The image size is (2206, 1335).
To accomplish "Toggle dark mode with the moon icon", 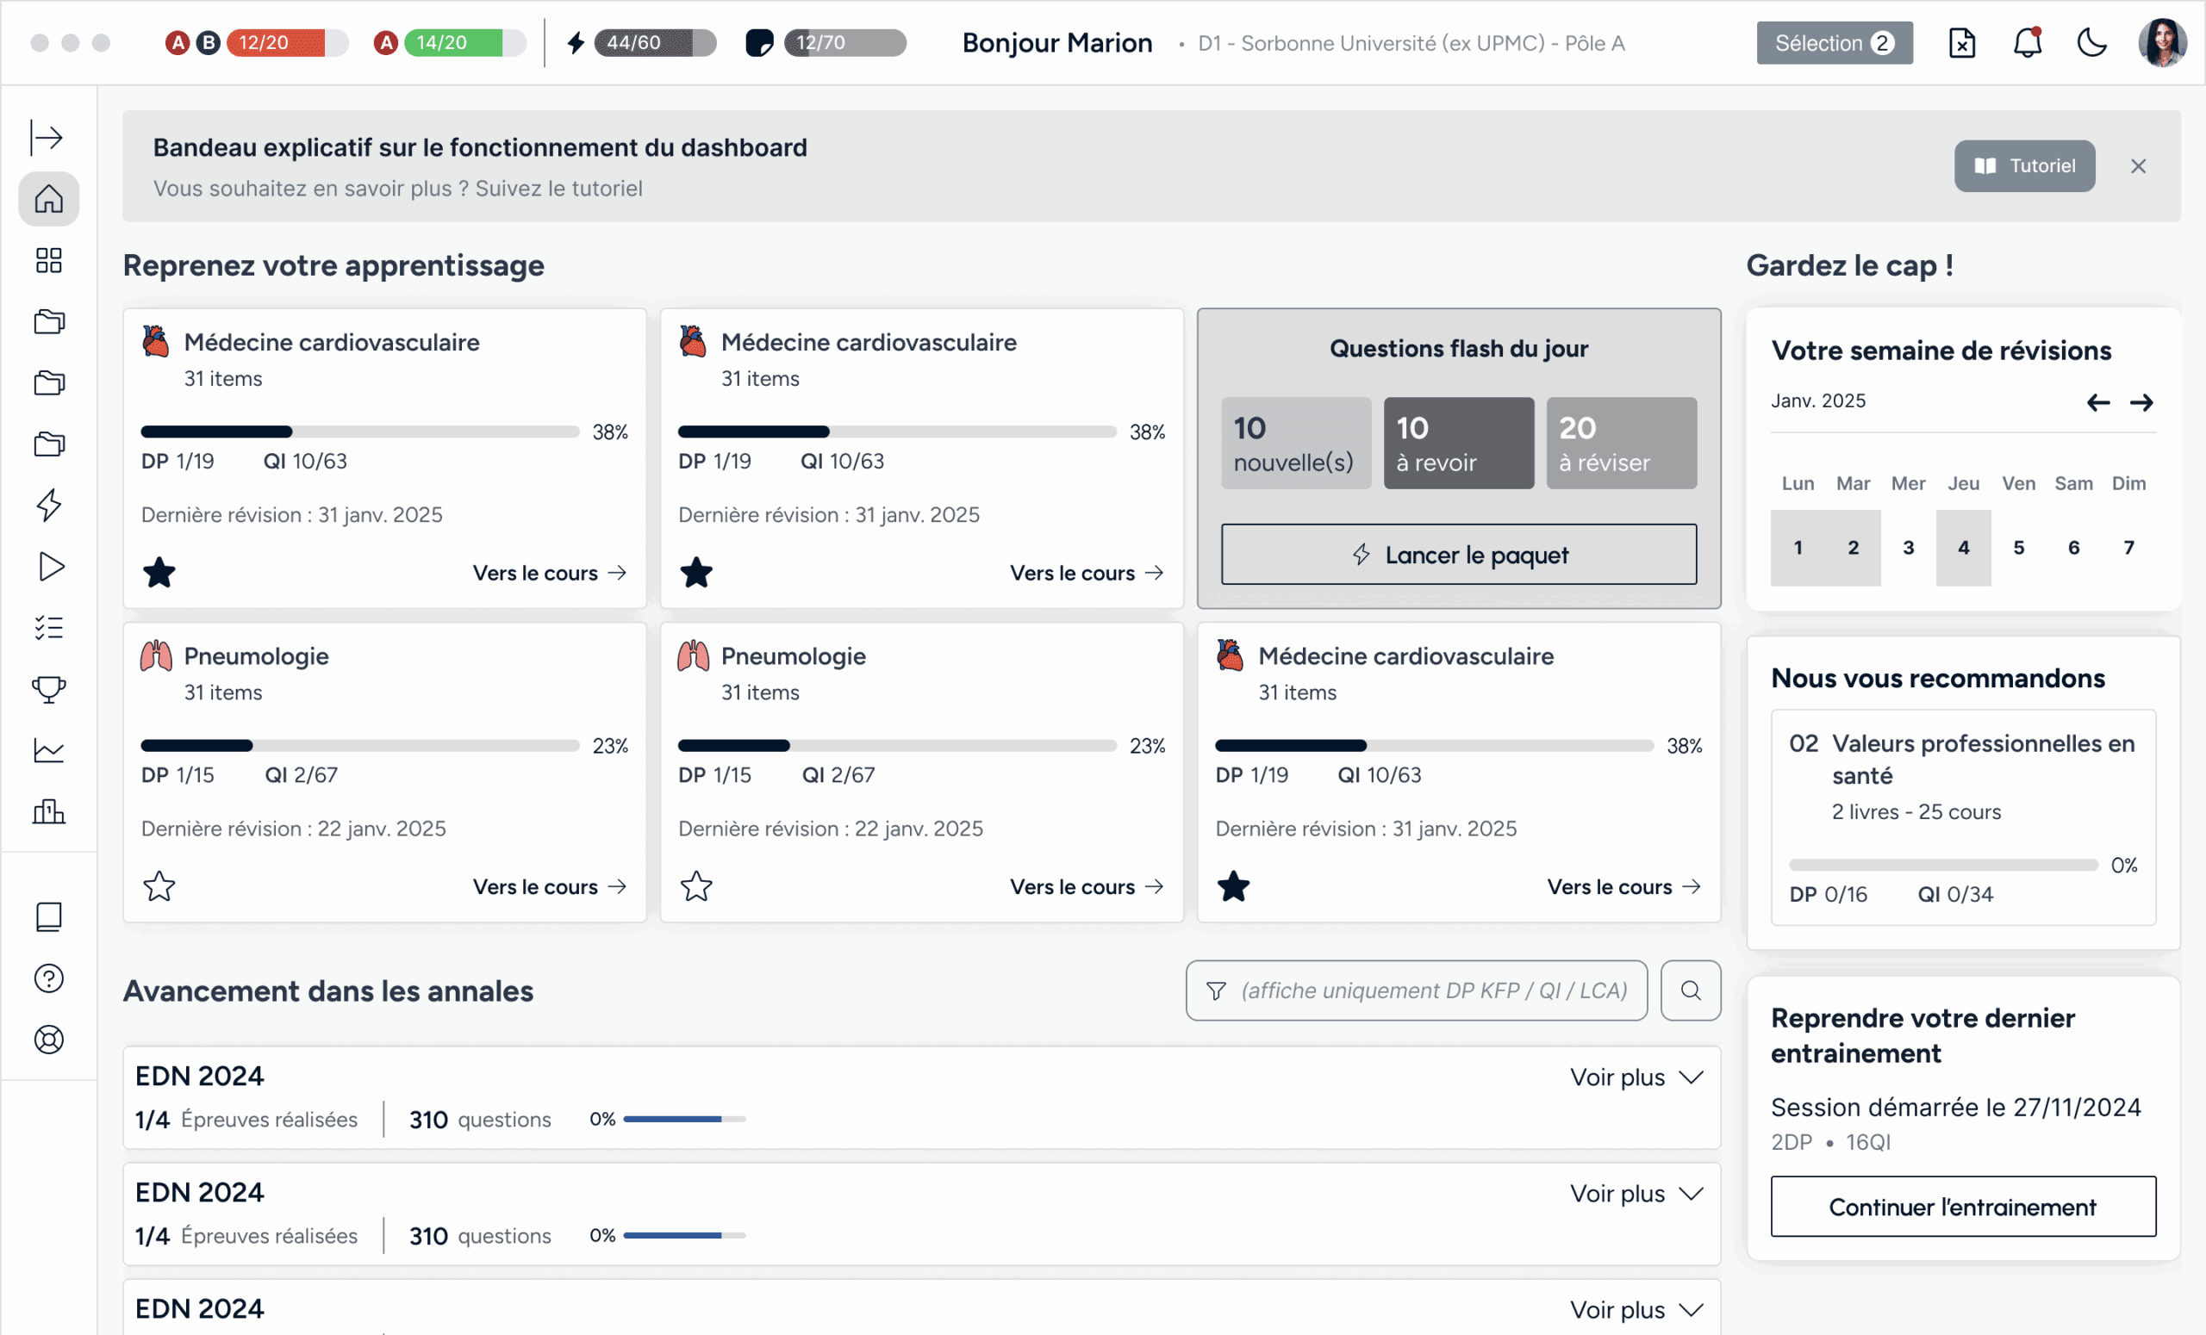I will coord(2091,43).
